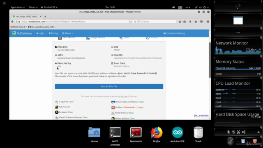This screenshot has height=148, width=263.
Task: Click the McAfee antivirus icon
Action: (x=113, y=107)
